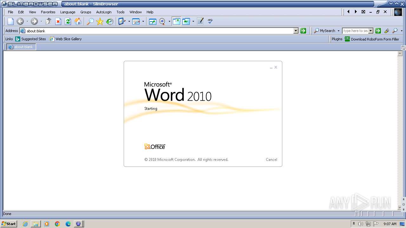
Task: Toggle the popup blocker window icon
Action: point(176,21)
